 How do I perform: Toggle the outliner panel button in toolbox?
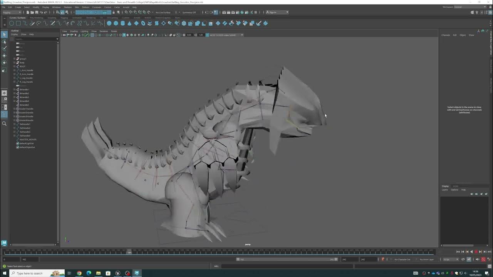click(4, 114)
